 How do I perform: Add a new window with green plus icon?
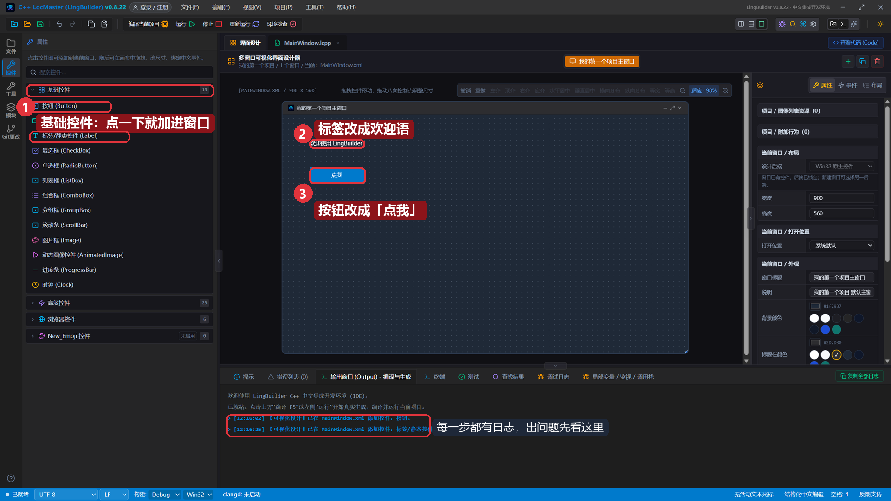(x=848, y=61)
